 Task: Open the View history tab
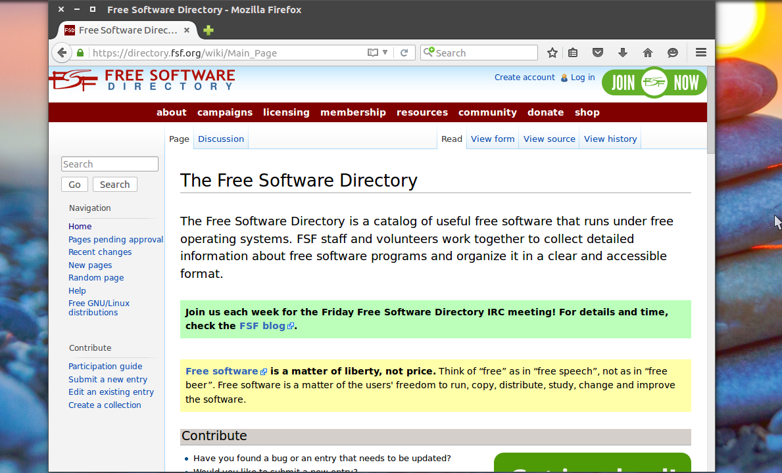(610, 139)
